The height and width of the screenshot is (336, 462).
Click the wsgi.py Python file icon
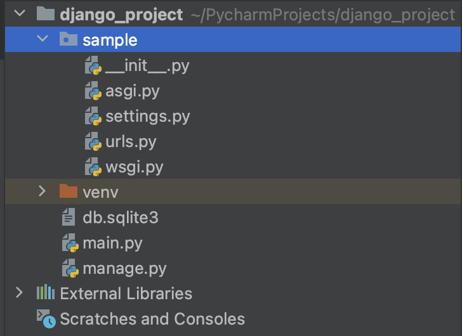tap(93, 167)
